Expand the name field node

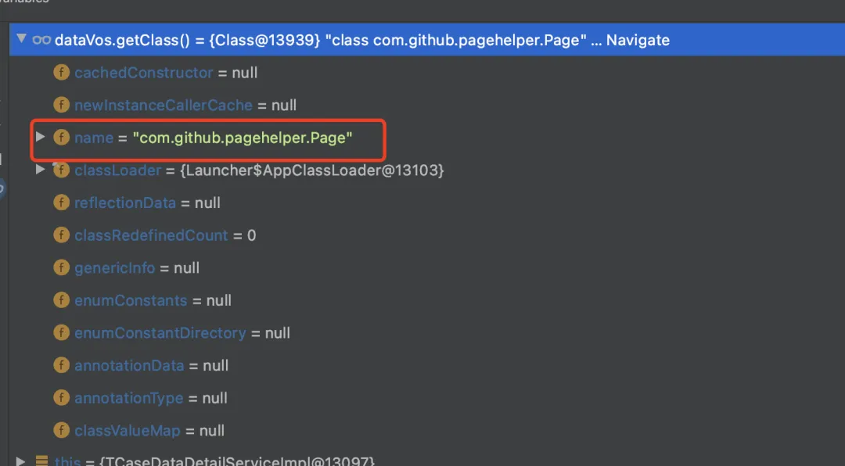40,137
